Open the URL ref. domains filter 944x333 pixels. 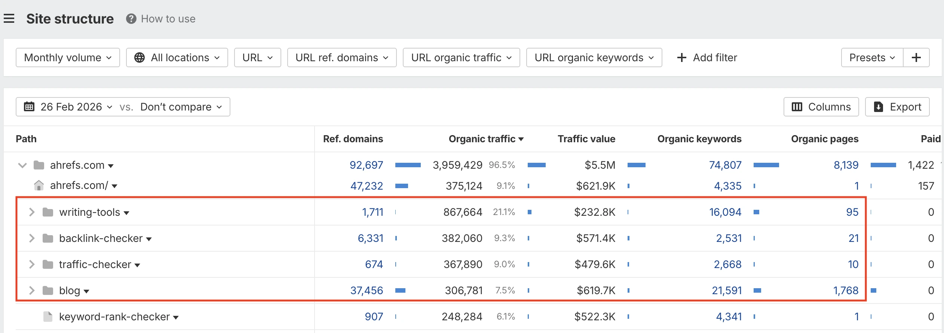[x=341, y=57]
